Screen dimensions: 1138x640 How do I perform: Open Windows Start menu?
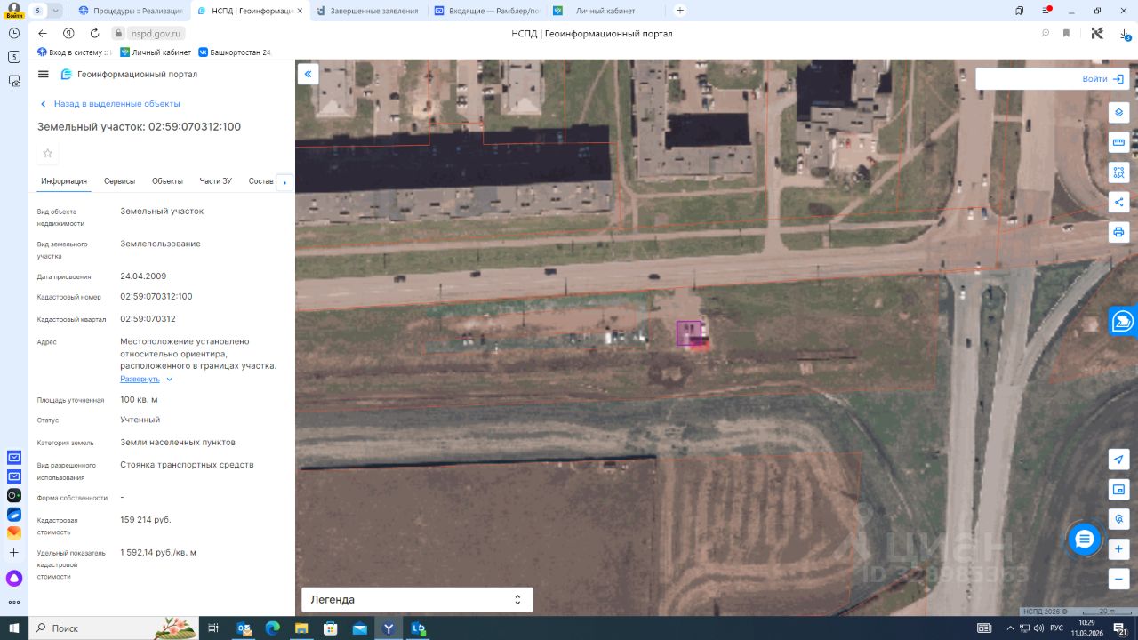(14, 628)
